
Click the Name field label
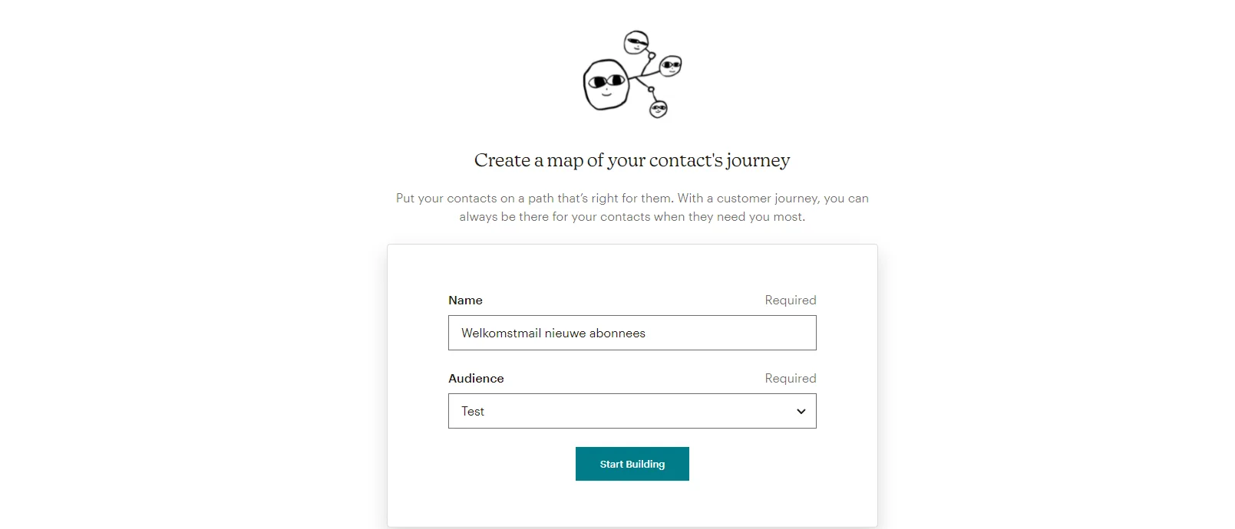click(x=465, y=301)
